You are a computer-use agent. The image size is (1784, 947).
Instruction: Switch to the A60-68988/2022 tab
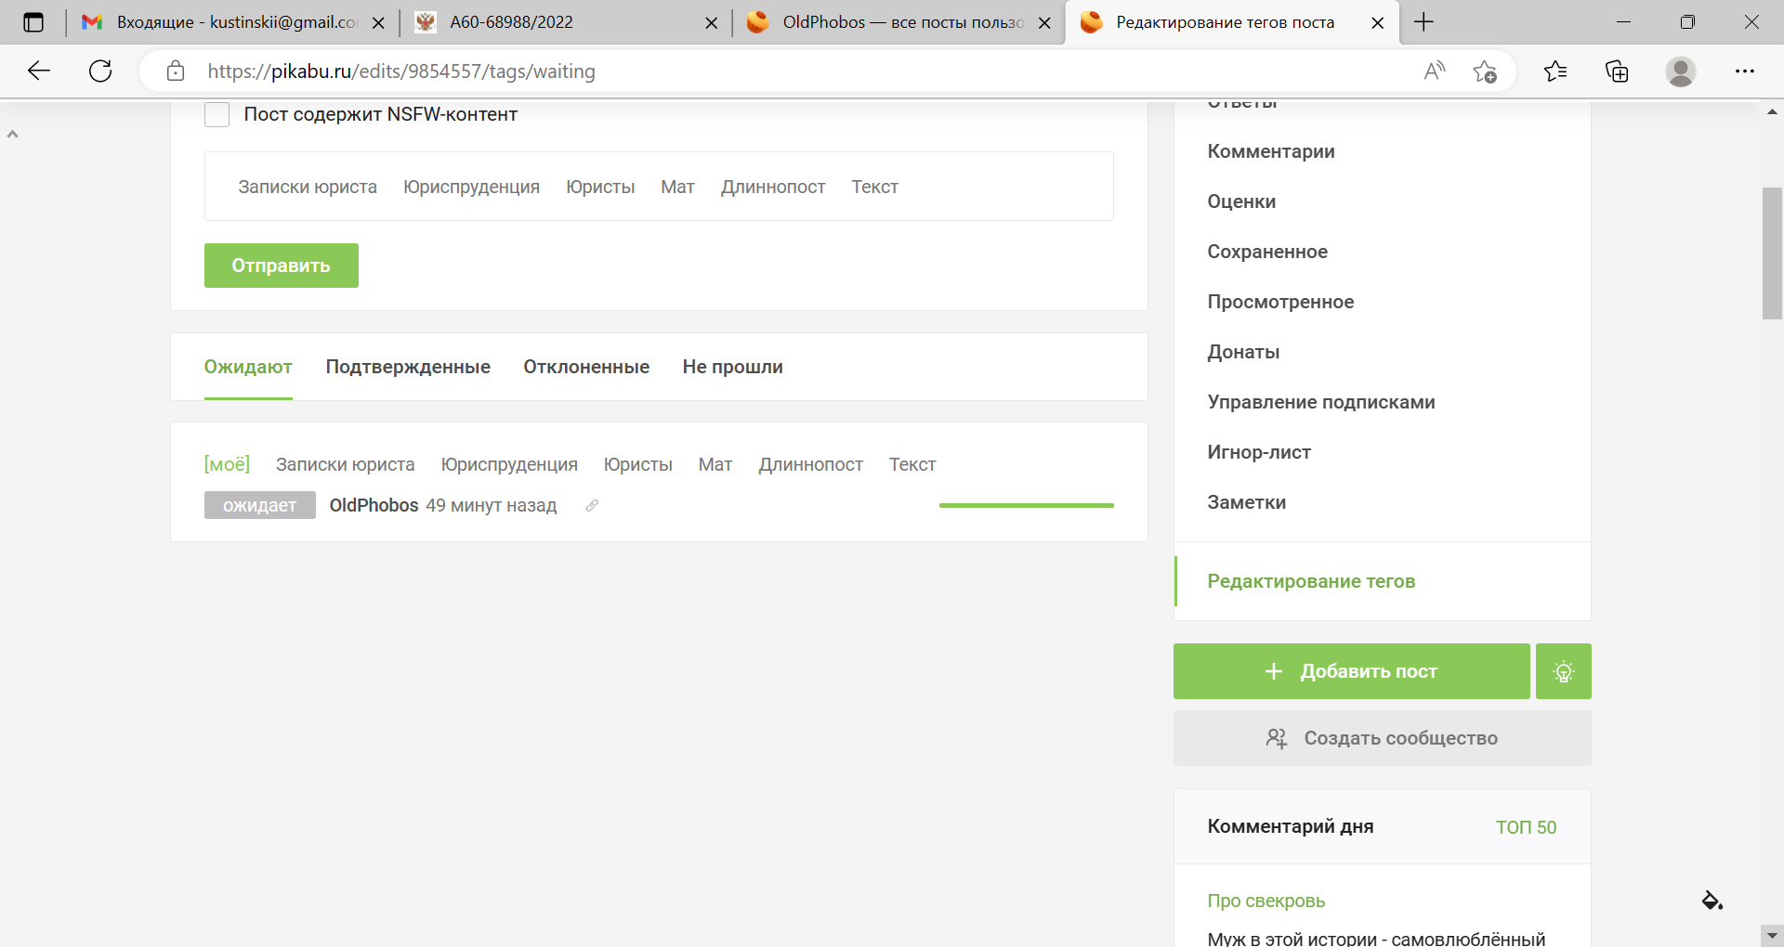[x=565, y=22]
